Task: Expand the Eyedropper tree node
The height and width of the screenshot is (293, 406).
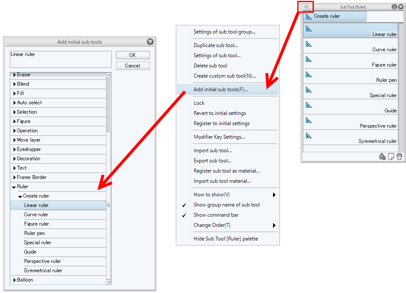Action: point(14,149)
